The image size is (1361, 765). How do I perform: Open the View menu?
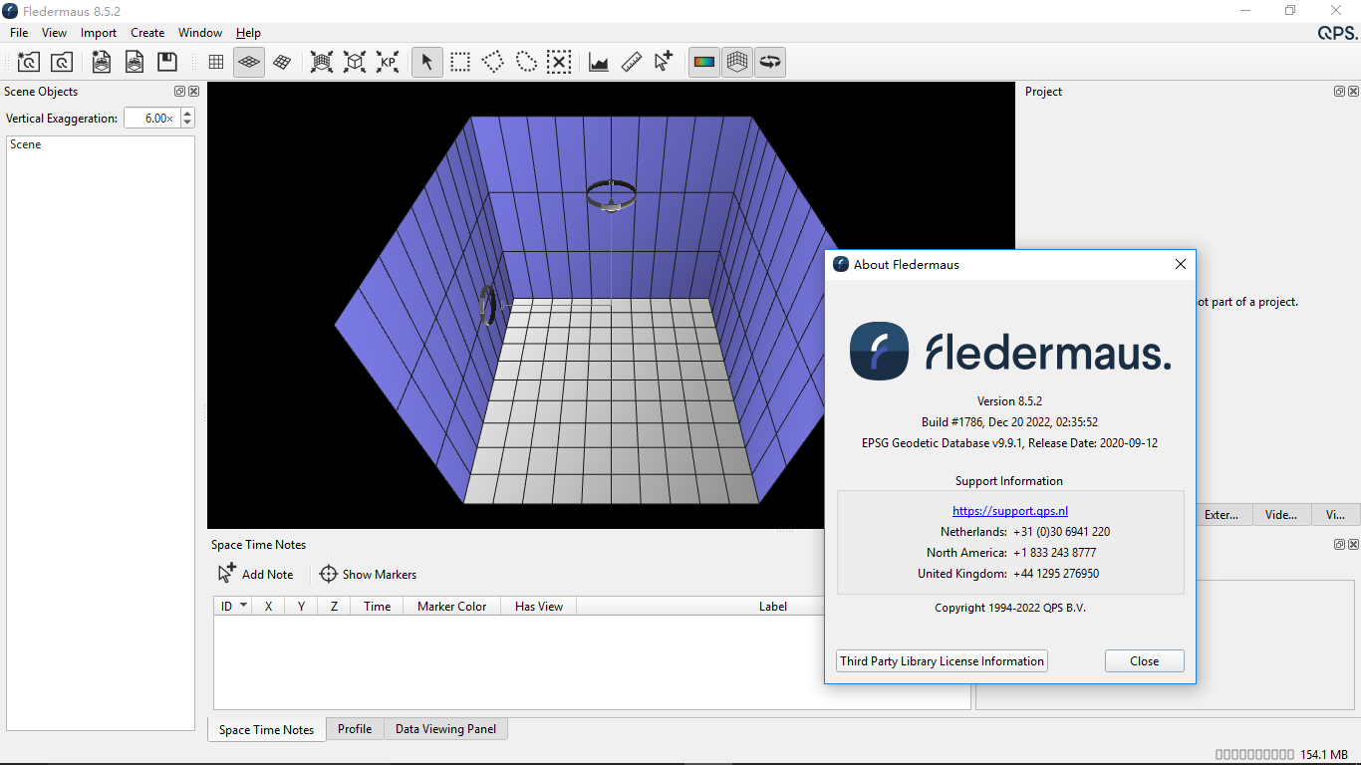(x=55, y=33)
